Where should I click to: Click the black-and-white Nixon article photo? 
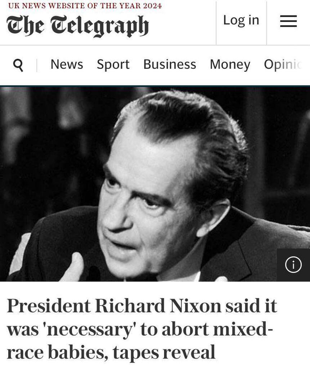pos(155,184)
